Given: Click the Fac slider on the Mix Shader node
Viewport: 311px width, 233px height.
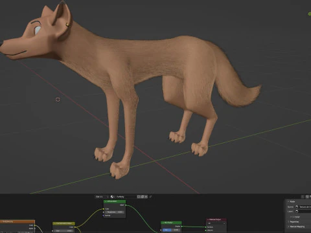Looking at the screenshot, I should click(171, 230).
